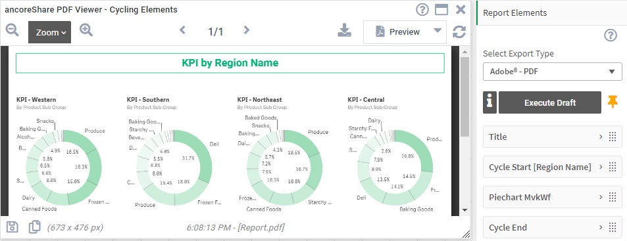Click the info icon beside Execute Draft
Image resolution: width=627 pixels, height=241 pixels.
490,102
